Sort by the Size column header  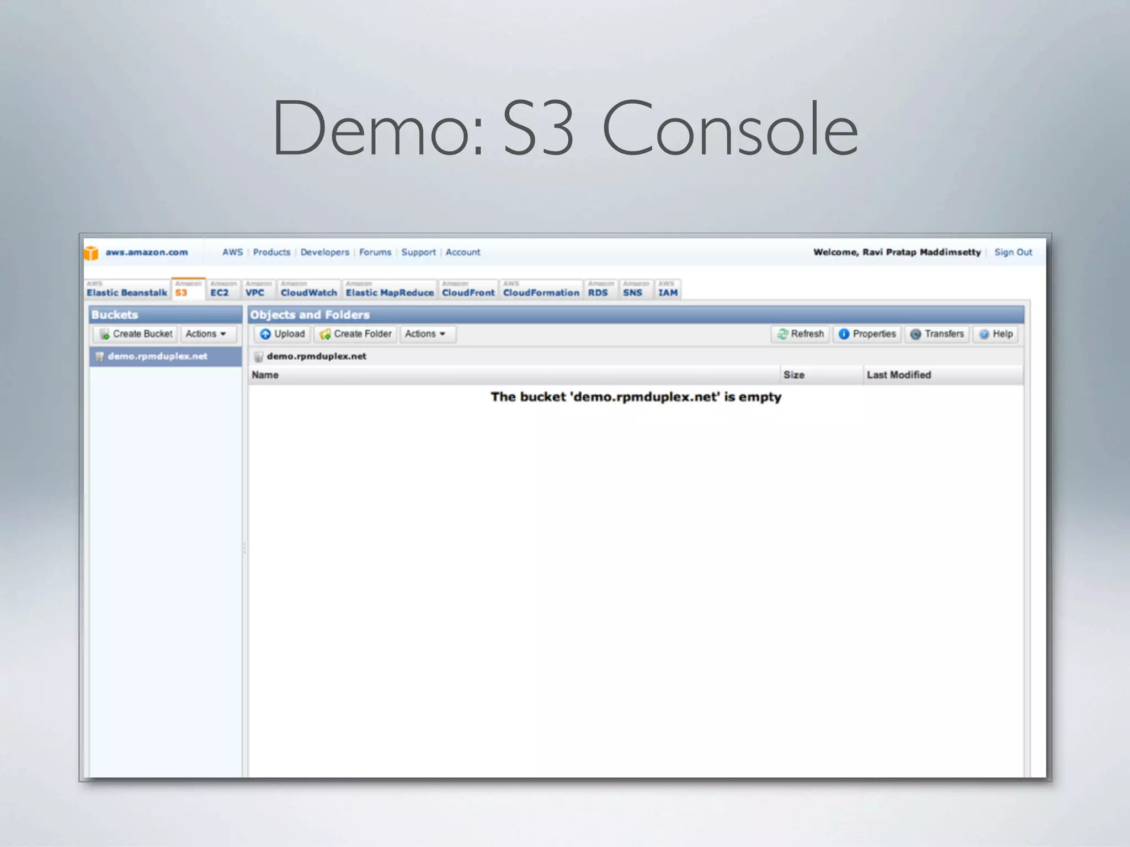(822, 375)
